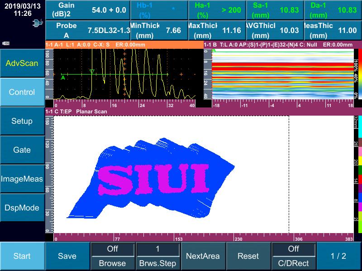Click the green gate A label in the A-scan
362x271 pixels.
point(63,78)
